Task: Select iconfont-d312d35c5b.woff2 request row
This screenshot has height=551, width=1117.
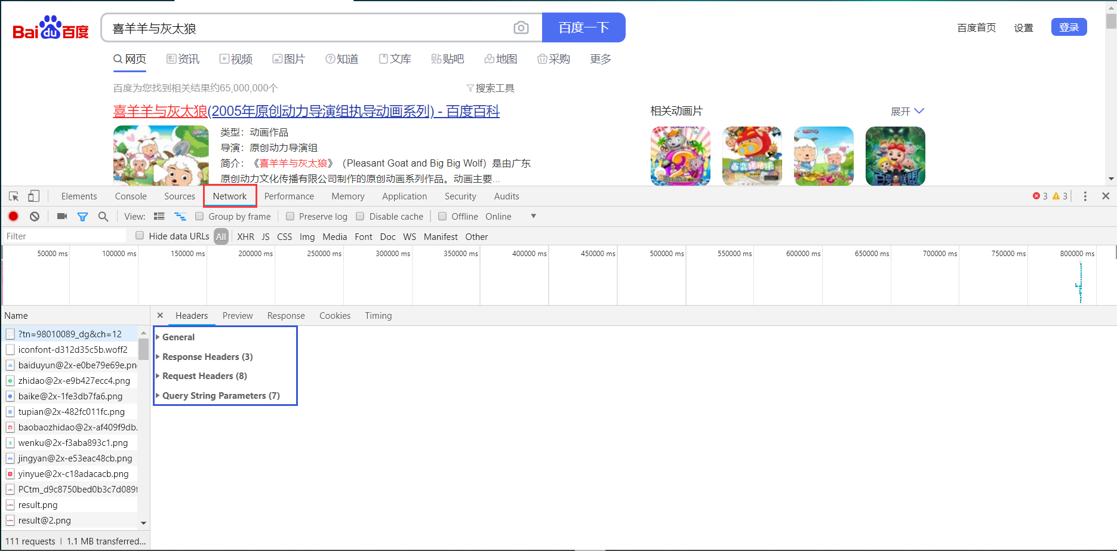Action: click(69, 349)
